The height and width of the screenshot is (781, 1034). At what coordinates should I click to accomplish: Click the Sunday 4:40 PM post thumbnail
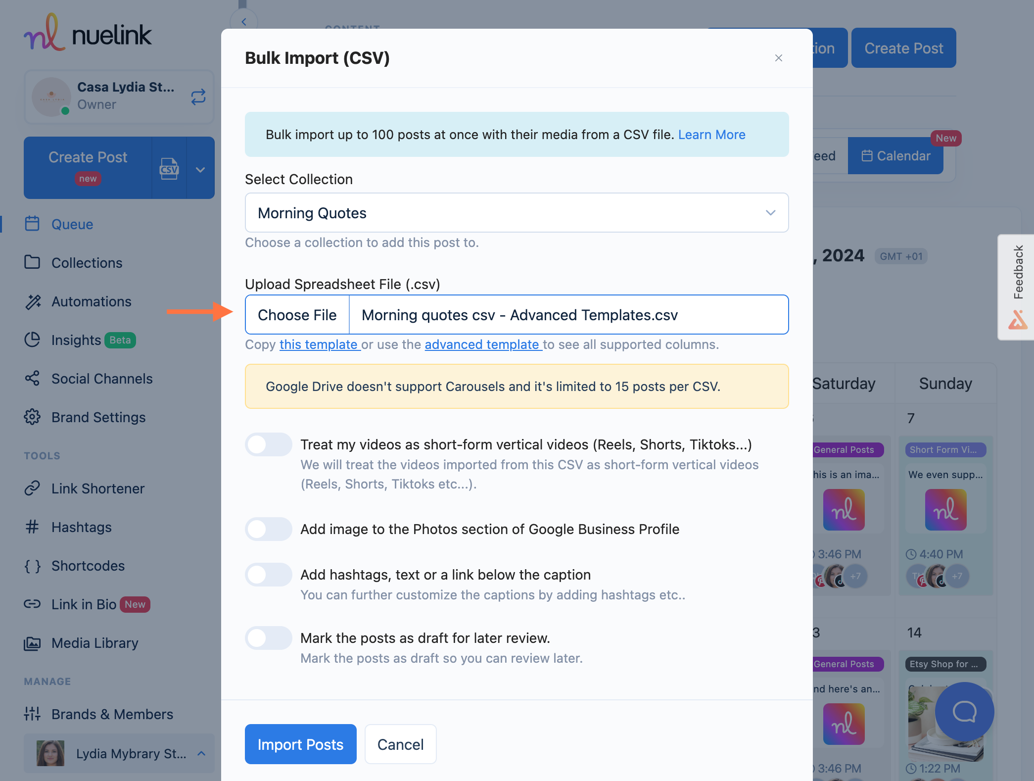(945, 510)
